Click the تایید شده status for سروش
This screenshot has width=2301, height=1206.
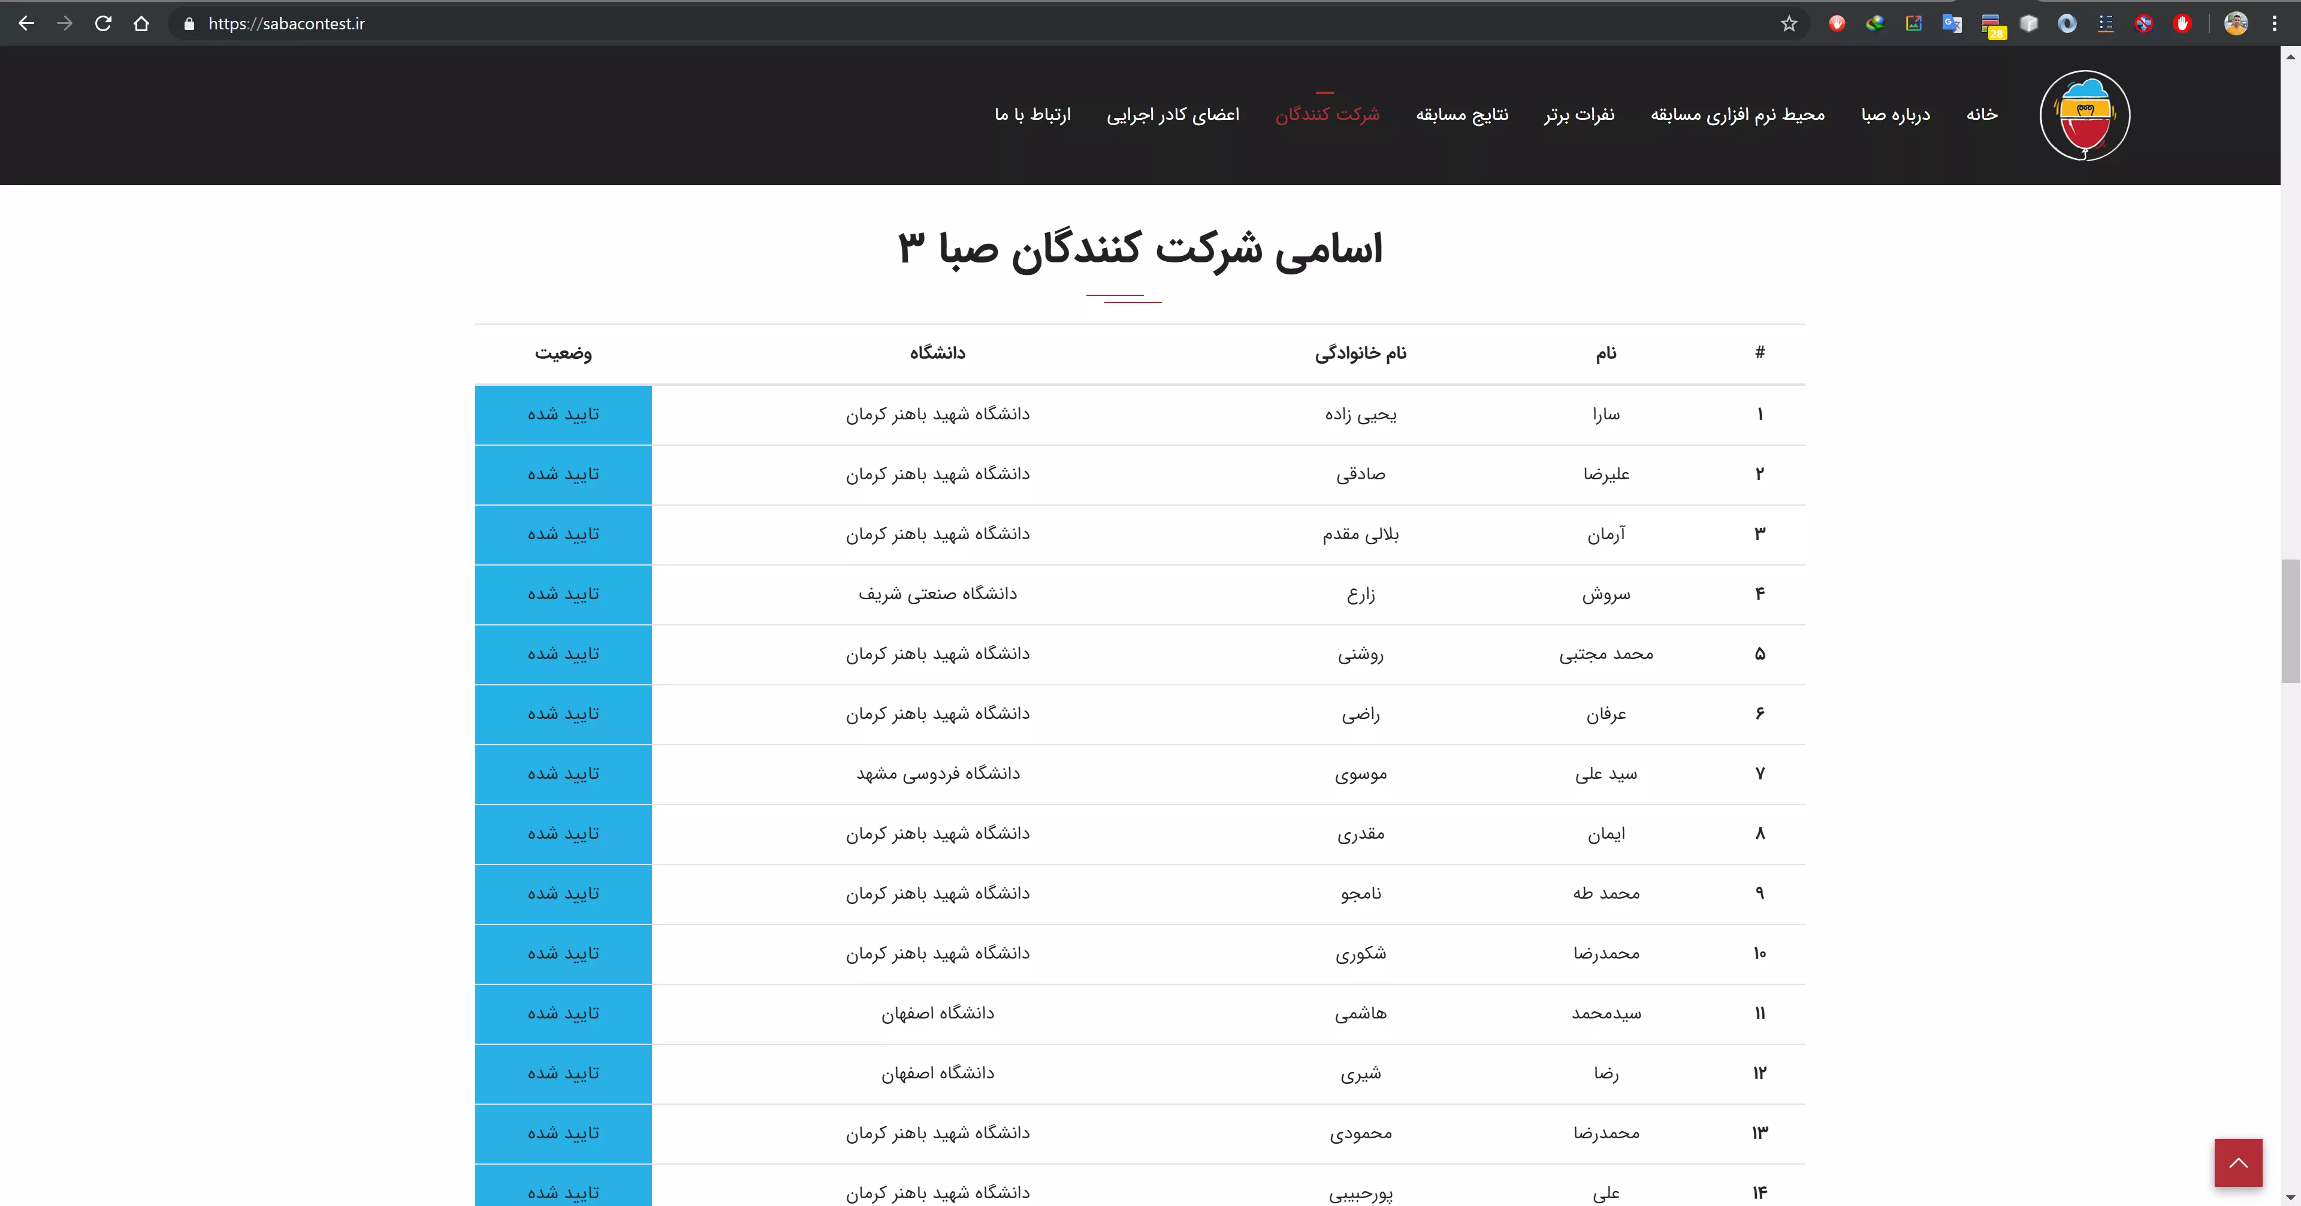click(x=563, y=594)
